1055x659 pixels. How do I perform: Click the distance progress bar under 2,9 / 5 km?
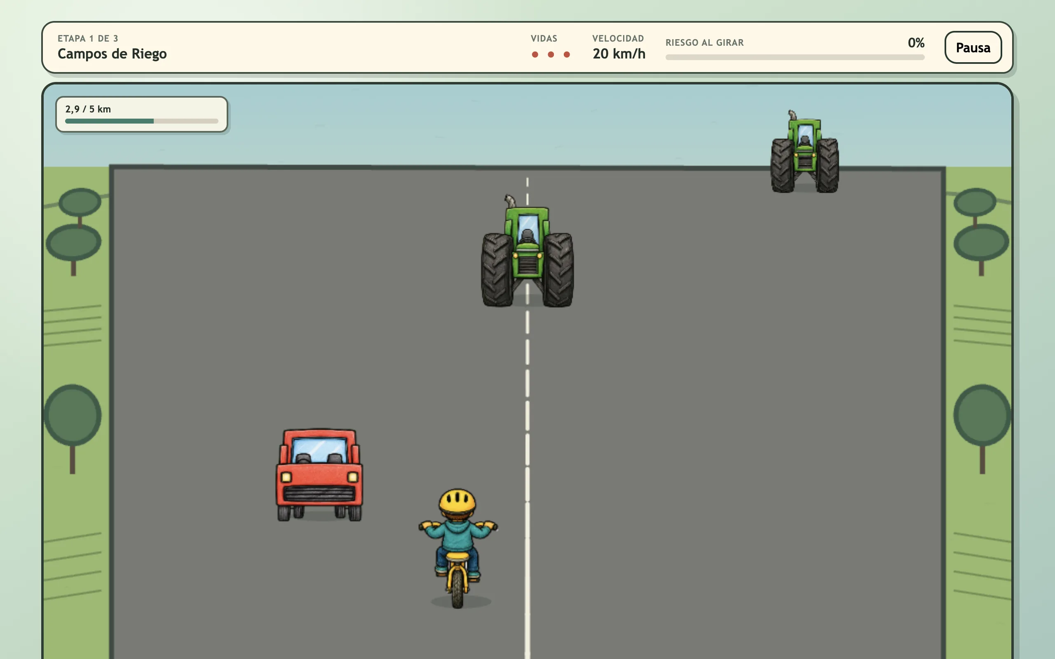(142, 121)
